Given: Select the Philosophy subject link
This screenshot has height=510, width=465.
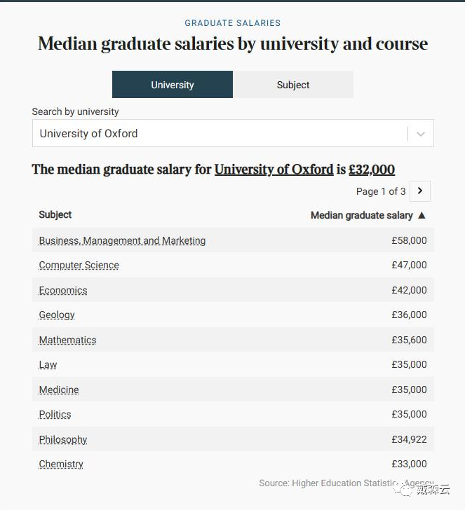Looking at the screenshot, I should [63, 439].
